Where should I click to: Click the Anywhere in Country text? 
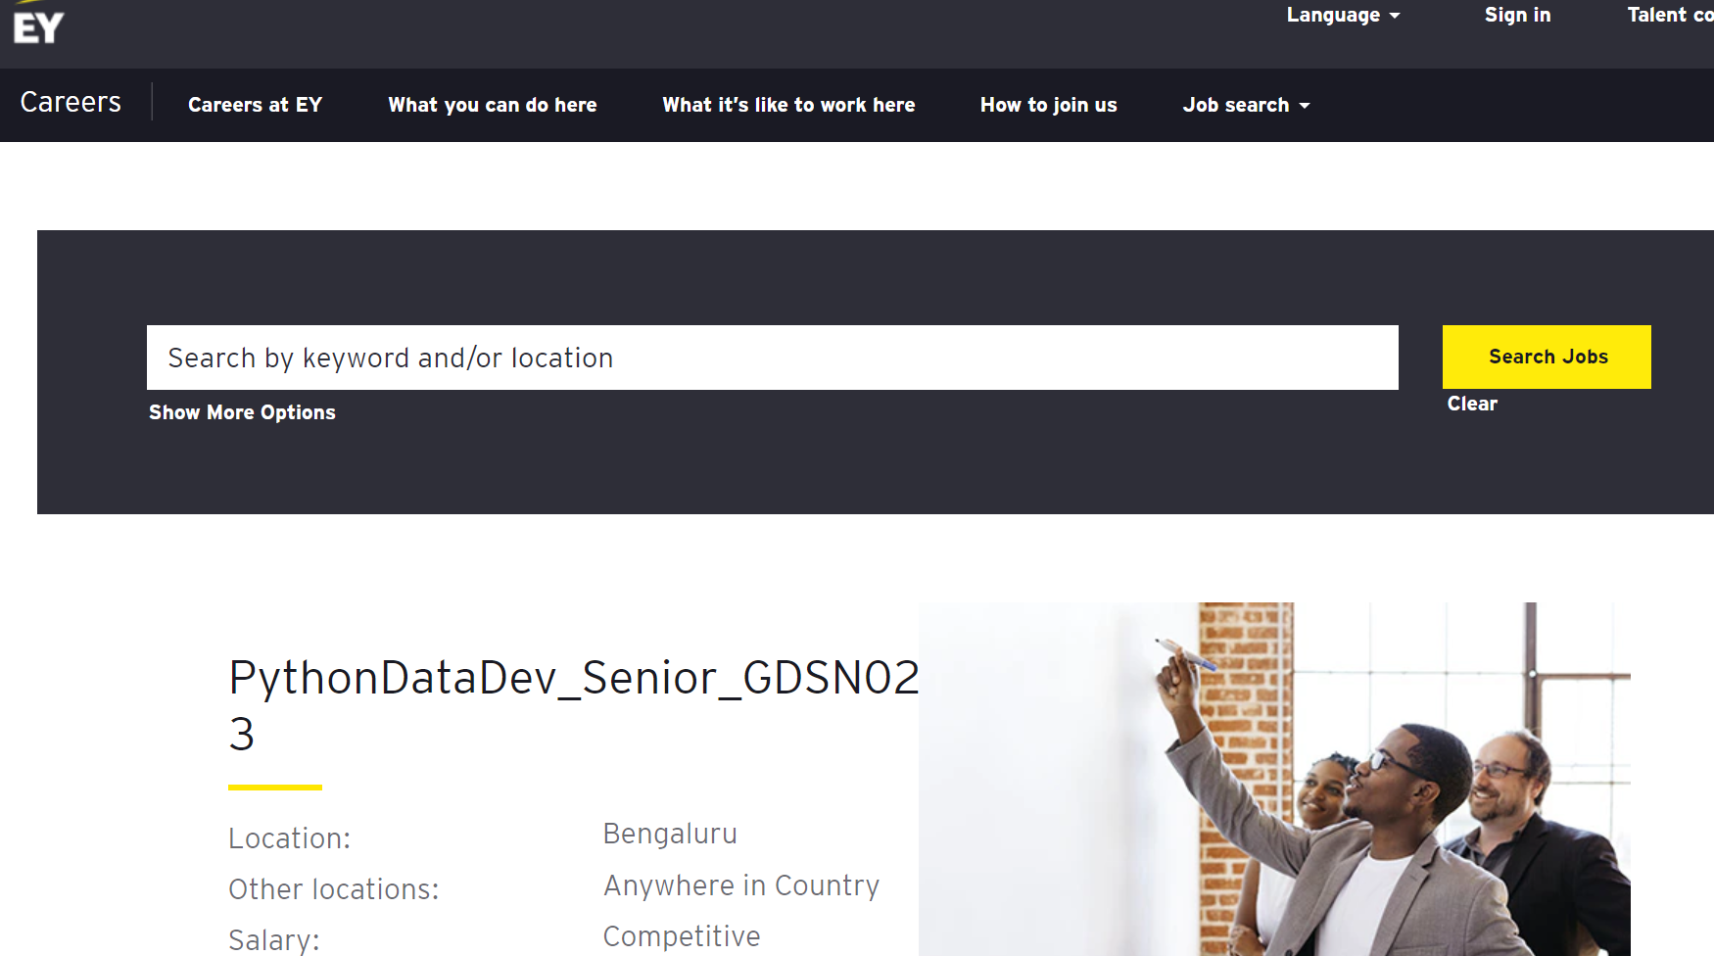click(x=740, y=885)
